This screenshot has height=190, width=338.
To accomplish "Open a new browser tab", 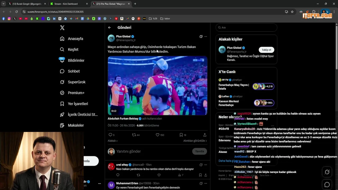I will (x=135, y=4).
